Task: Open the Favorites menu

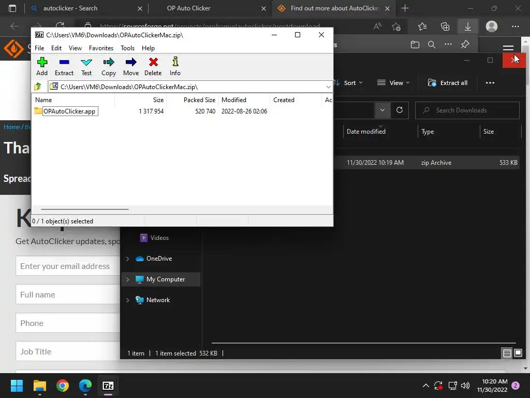Action: [x=101, y=48]
